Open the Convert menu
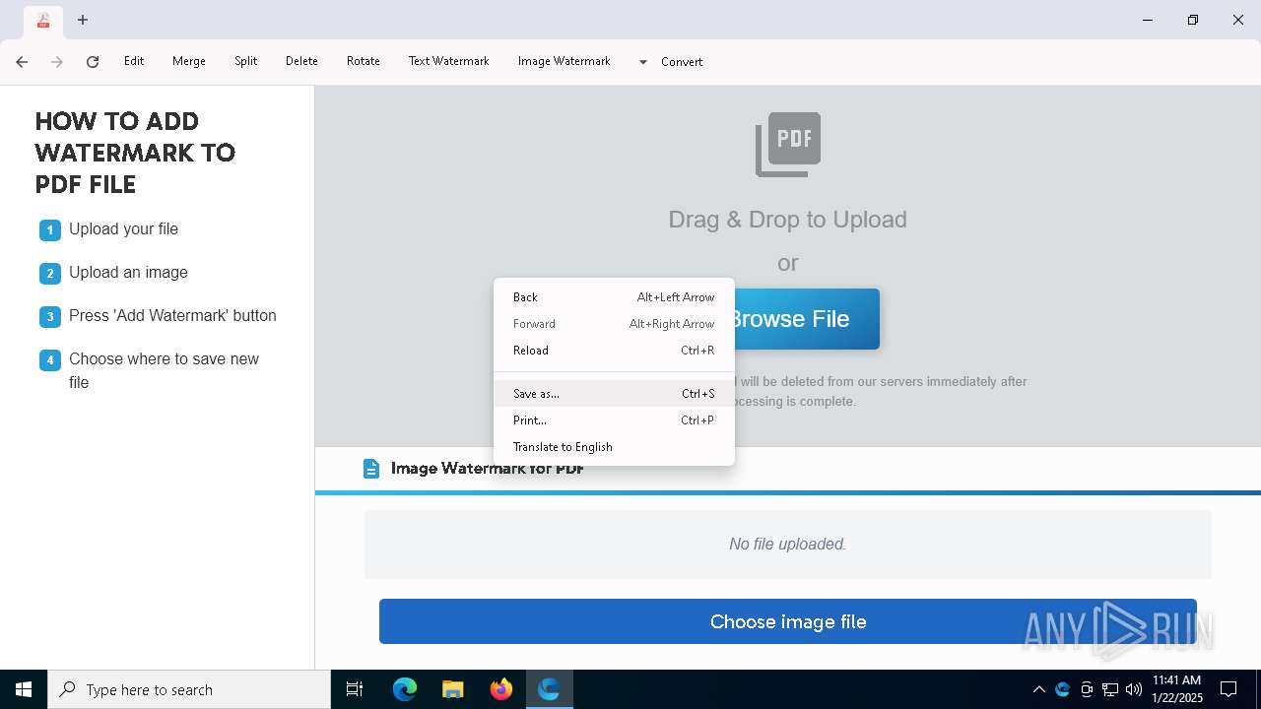 [682, 62]
